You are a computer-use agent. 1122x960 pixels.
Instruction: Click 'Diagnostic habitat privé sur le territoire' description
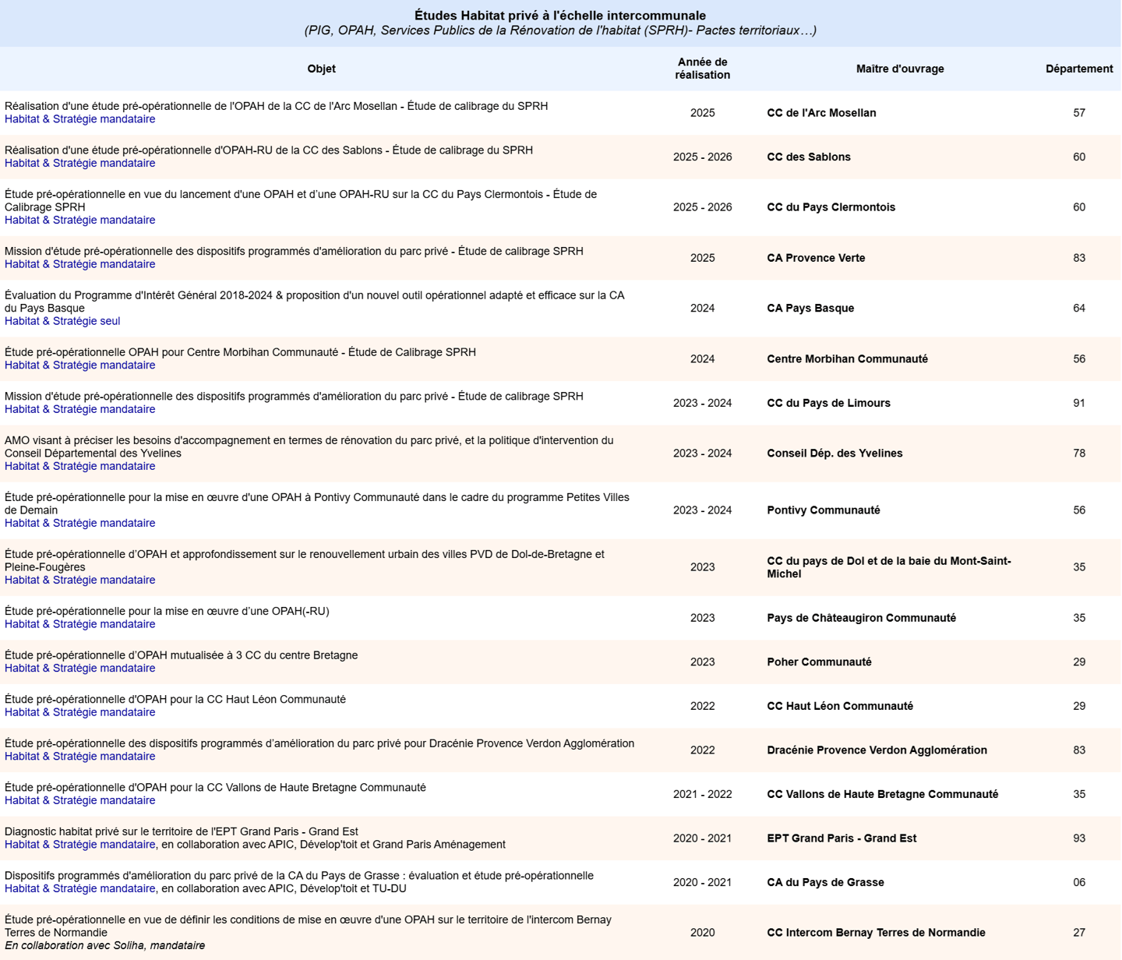click(181, 831)
